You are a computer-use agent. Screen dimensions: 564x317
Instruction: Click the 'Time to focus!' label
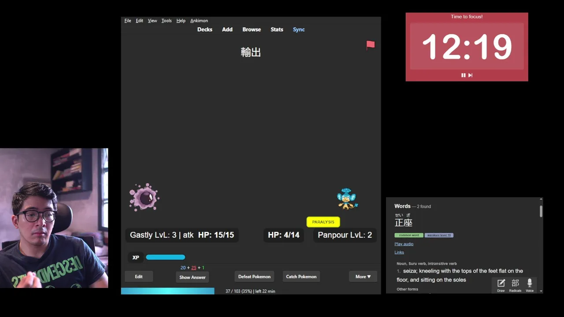[x=467, y=17]
